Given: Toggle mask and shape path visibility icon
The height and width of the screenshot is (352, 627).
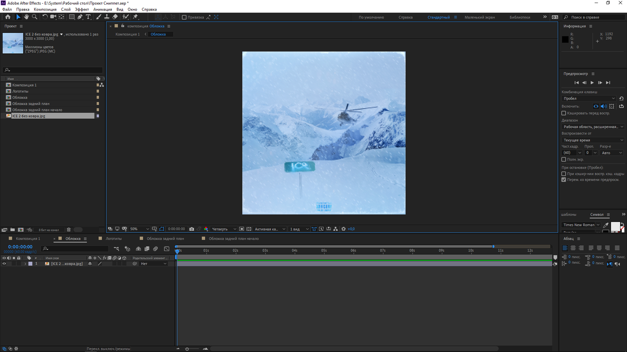Looking at the screenshot, I should pyautogui.click(x=161, y=229).
